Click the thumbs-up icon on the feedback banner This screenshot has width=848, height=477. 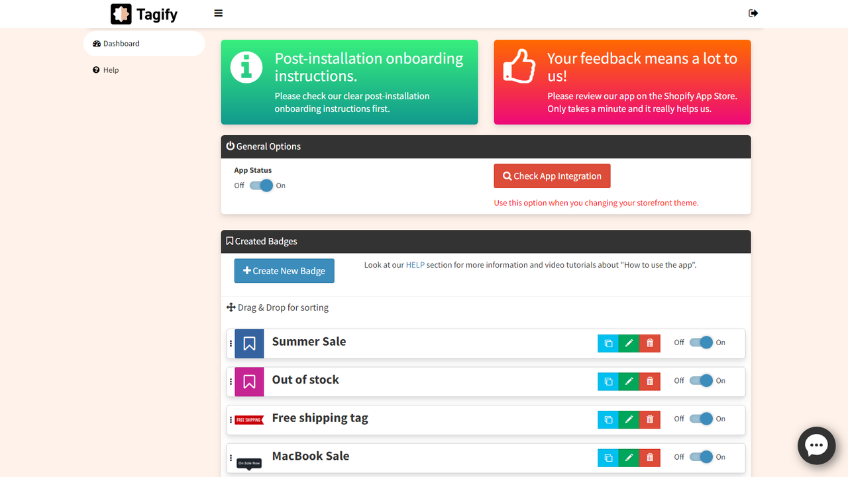(x=519, y=66)
